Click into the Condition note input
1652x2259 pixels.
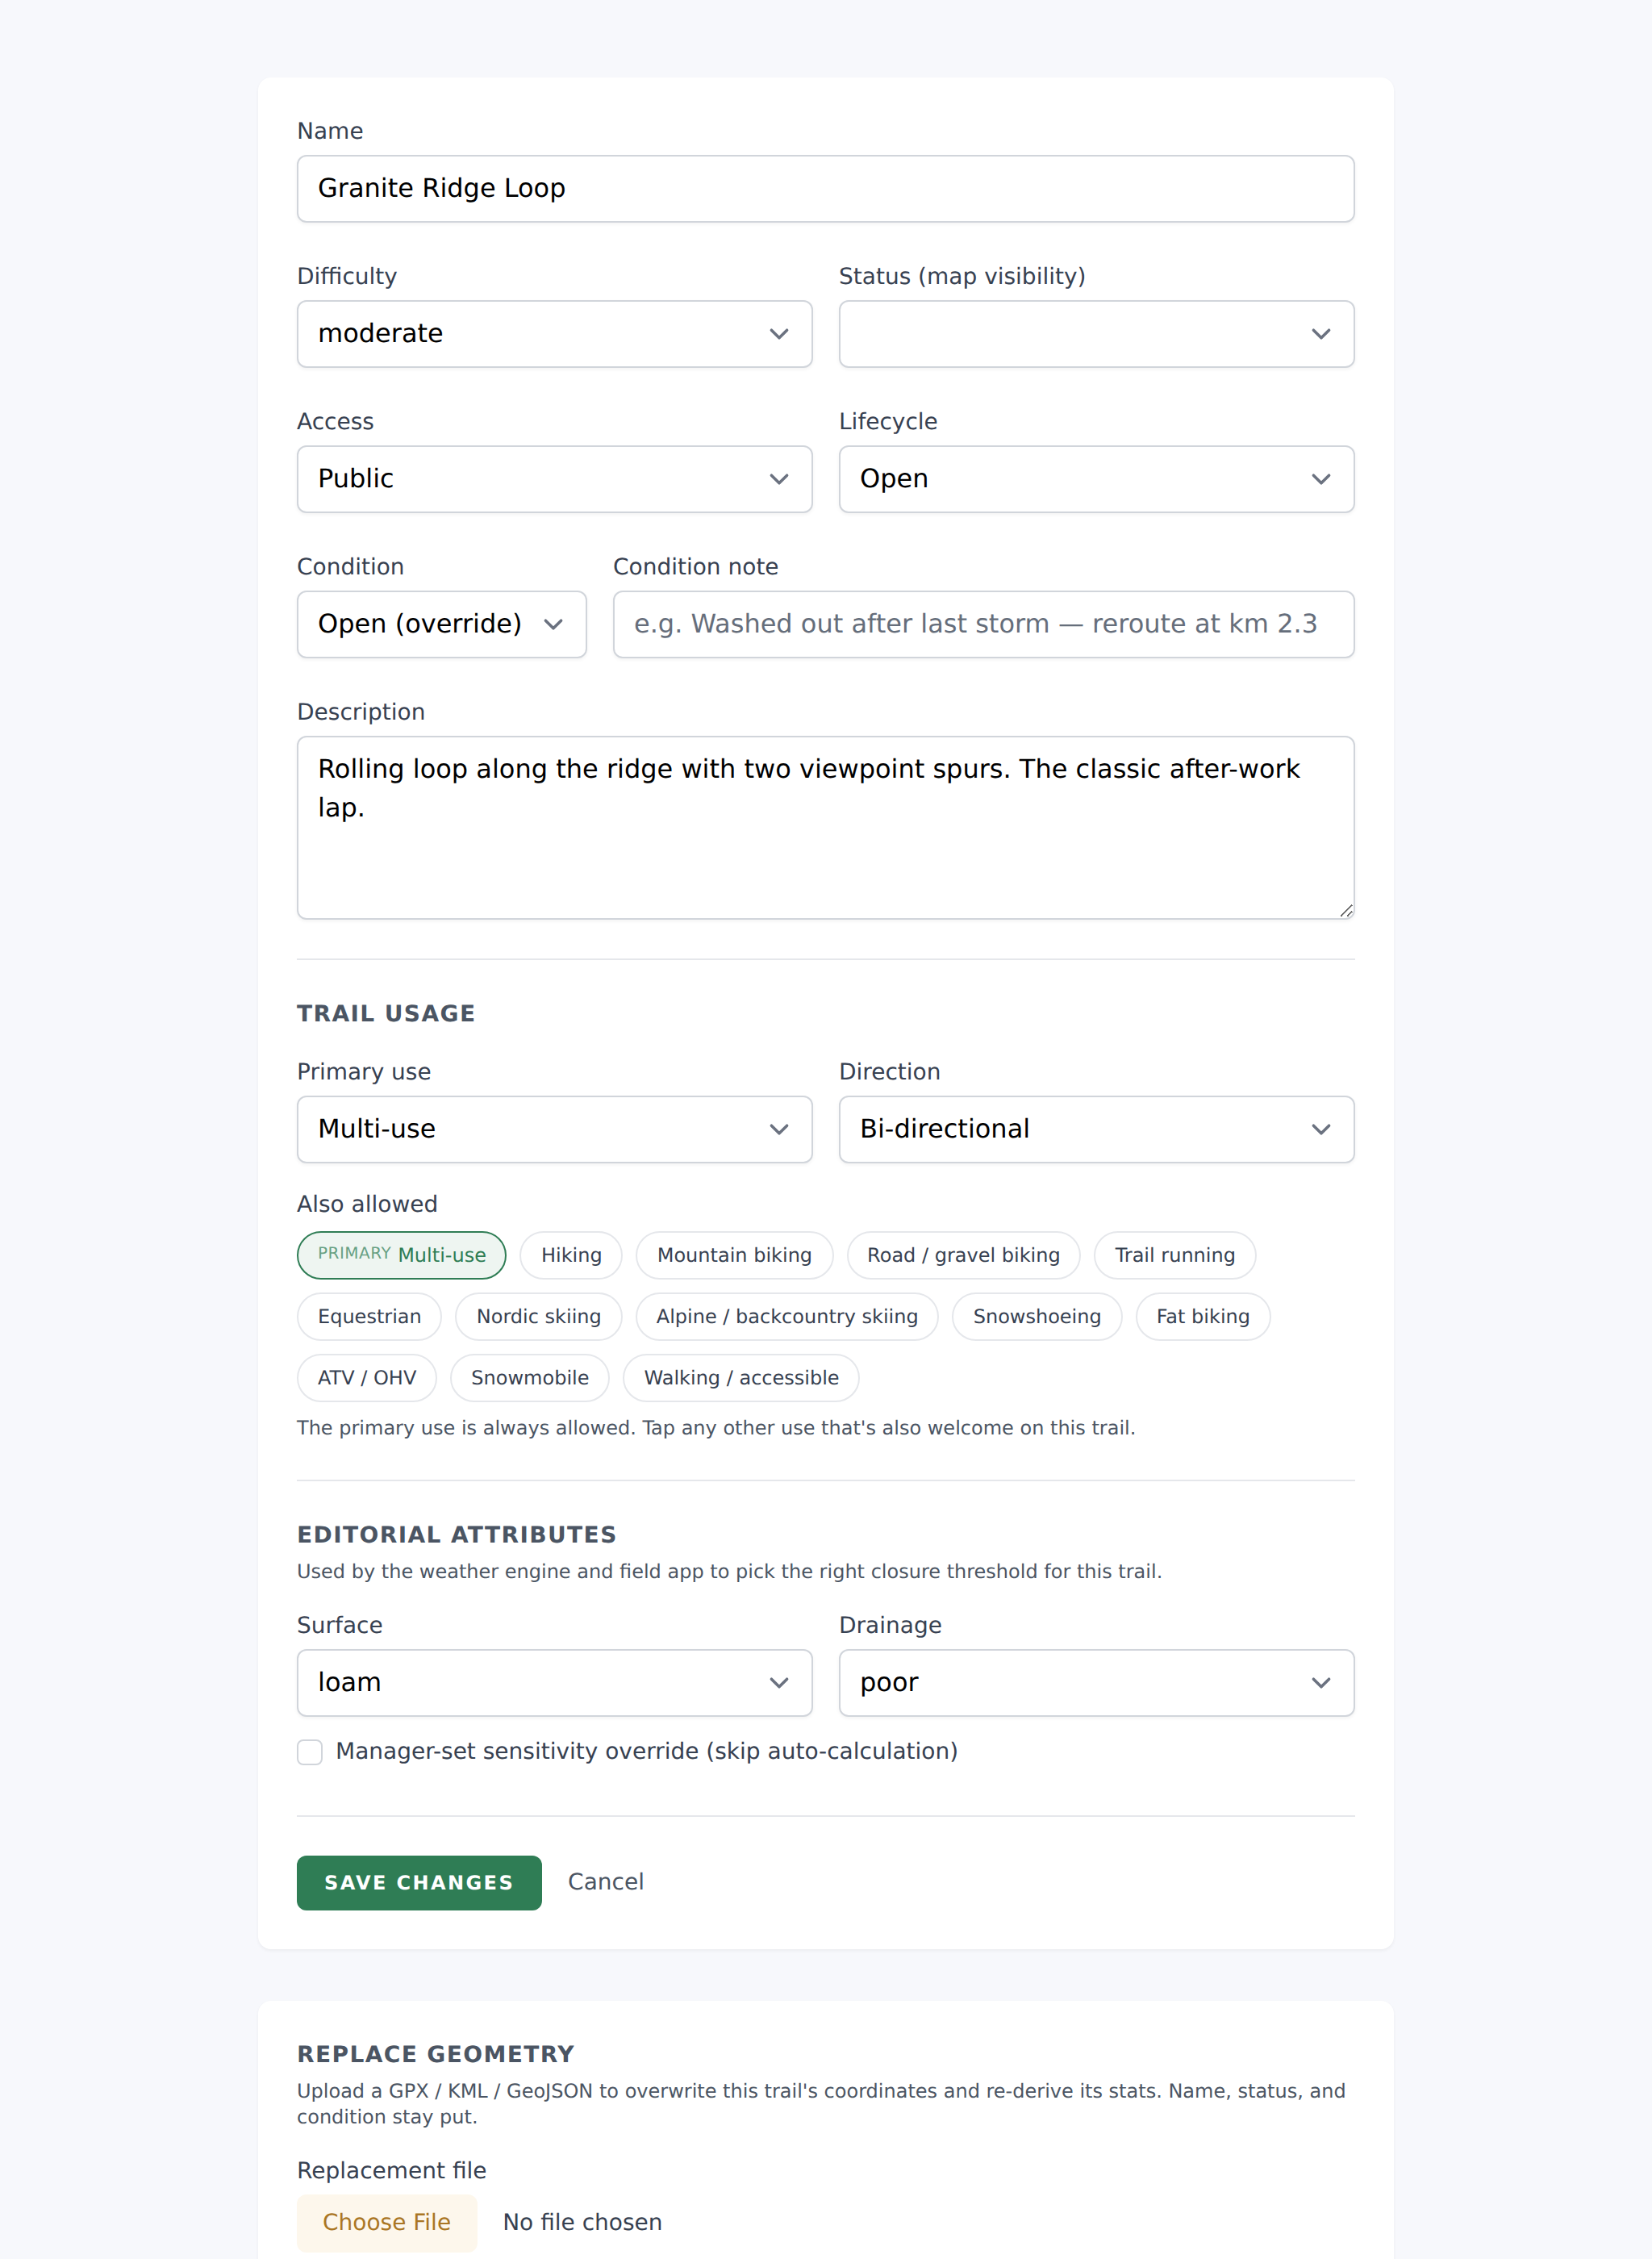click(x=983, y=624)
